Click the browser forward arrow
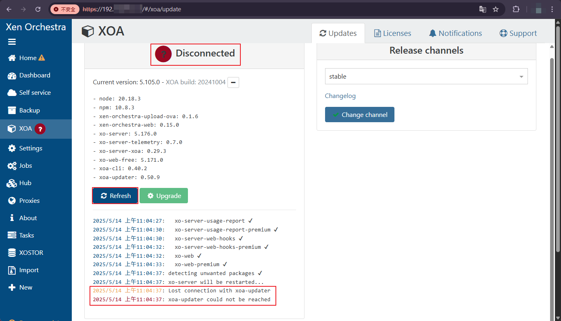The height and width of the screenshot is (321, 561). click(x=23, y=9)
